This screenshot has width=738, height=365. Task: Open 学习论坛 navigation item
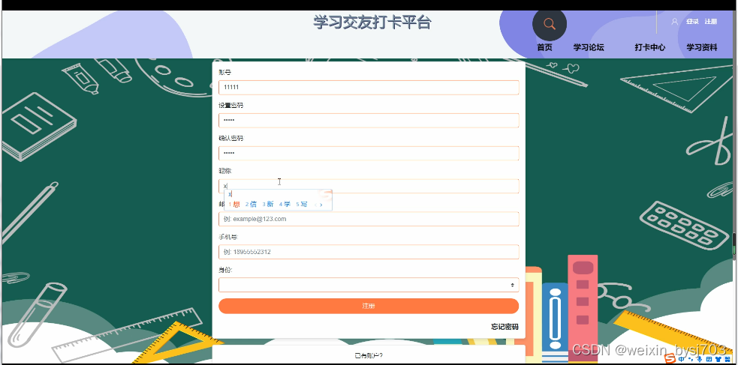(x=589, y=47)
